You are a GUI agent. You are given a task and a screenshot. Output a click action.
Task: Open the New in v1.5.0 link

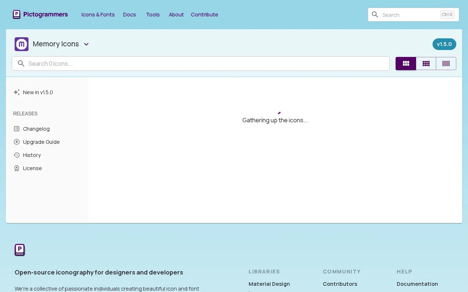point(38,92)
